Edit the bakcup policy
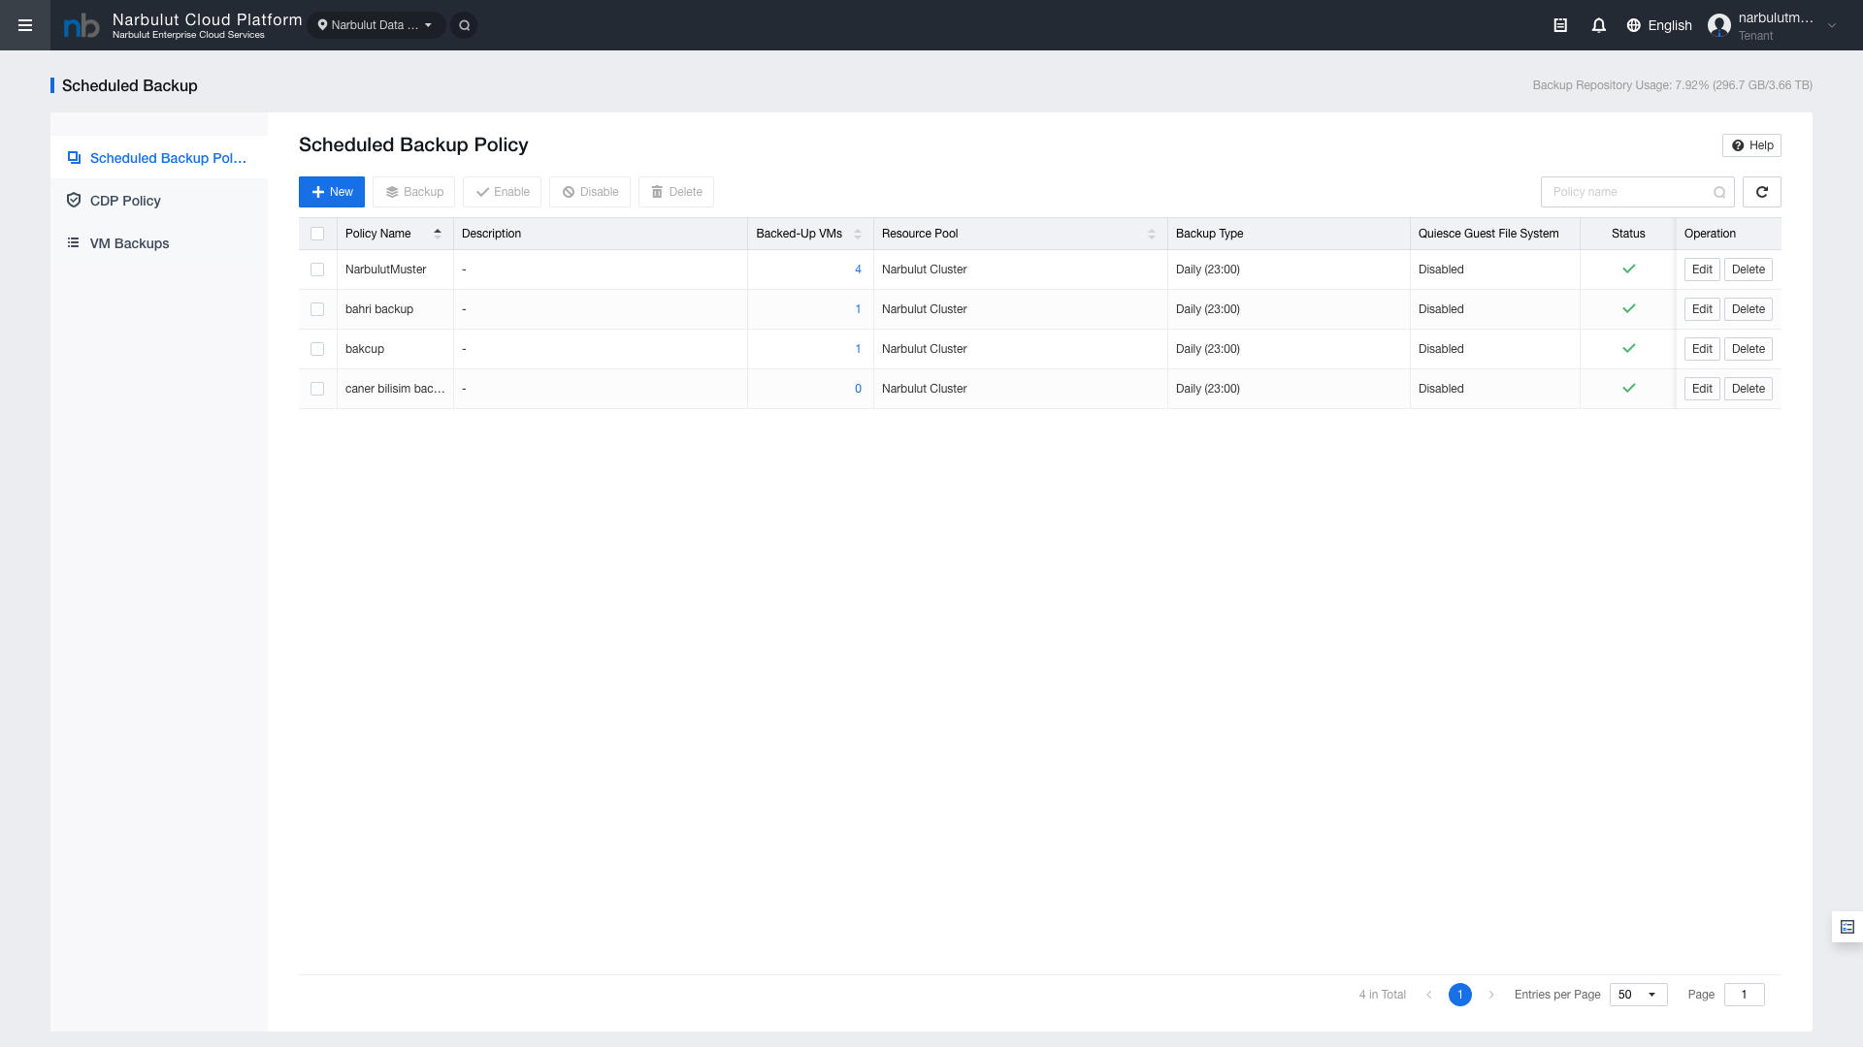The width and height of the screenshot is (1863, 1047). [1702, 349]
